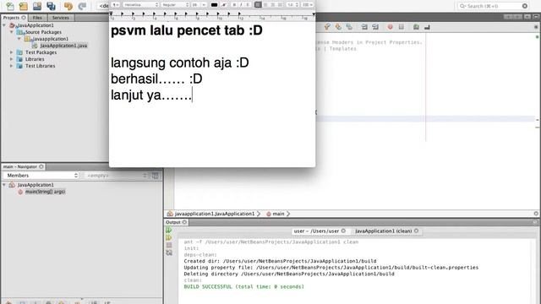Click the Redo arrow icon in NetBeans toolbar
Screen dimensions: 541x304
pos(82,6)
